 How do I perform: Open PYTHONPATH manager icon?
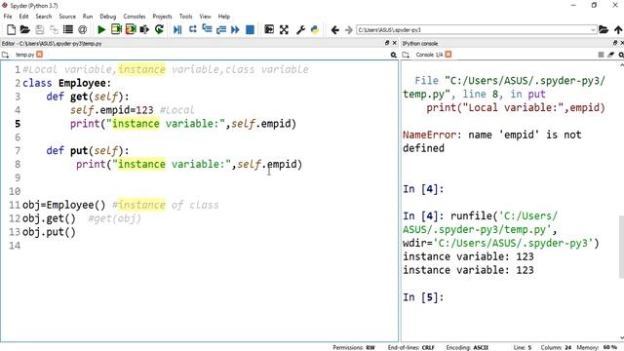tap(315, 29)
